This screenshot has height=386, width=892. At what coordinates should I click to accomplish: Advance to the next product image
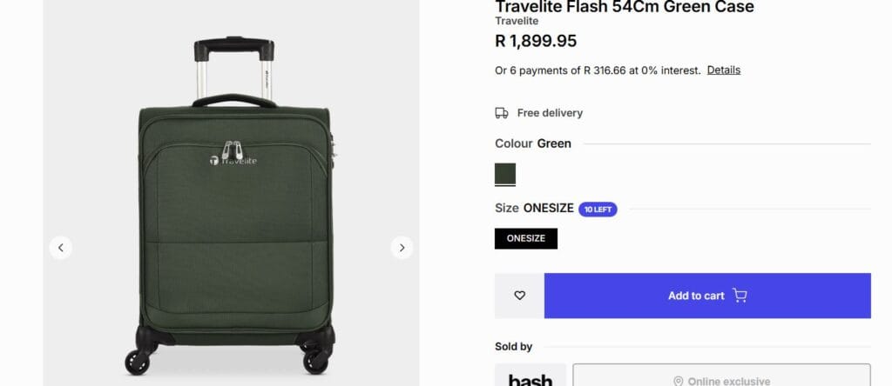pos(402,248)
